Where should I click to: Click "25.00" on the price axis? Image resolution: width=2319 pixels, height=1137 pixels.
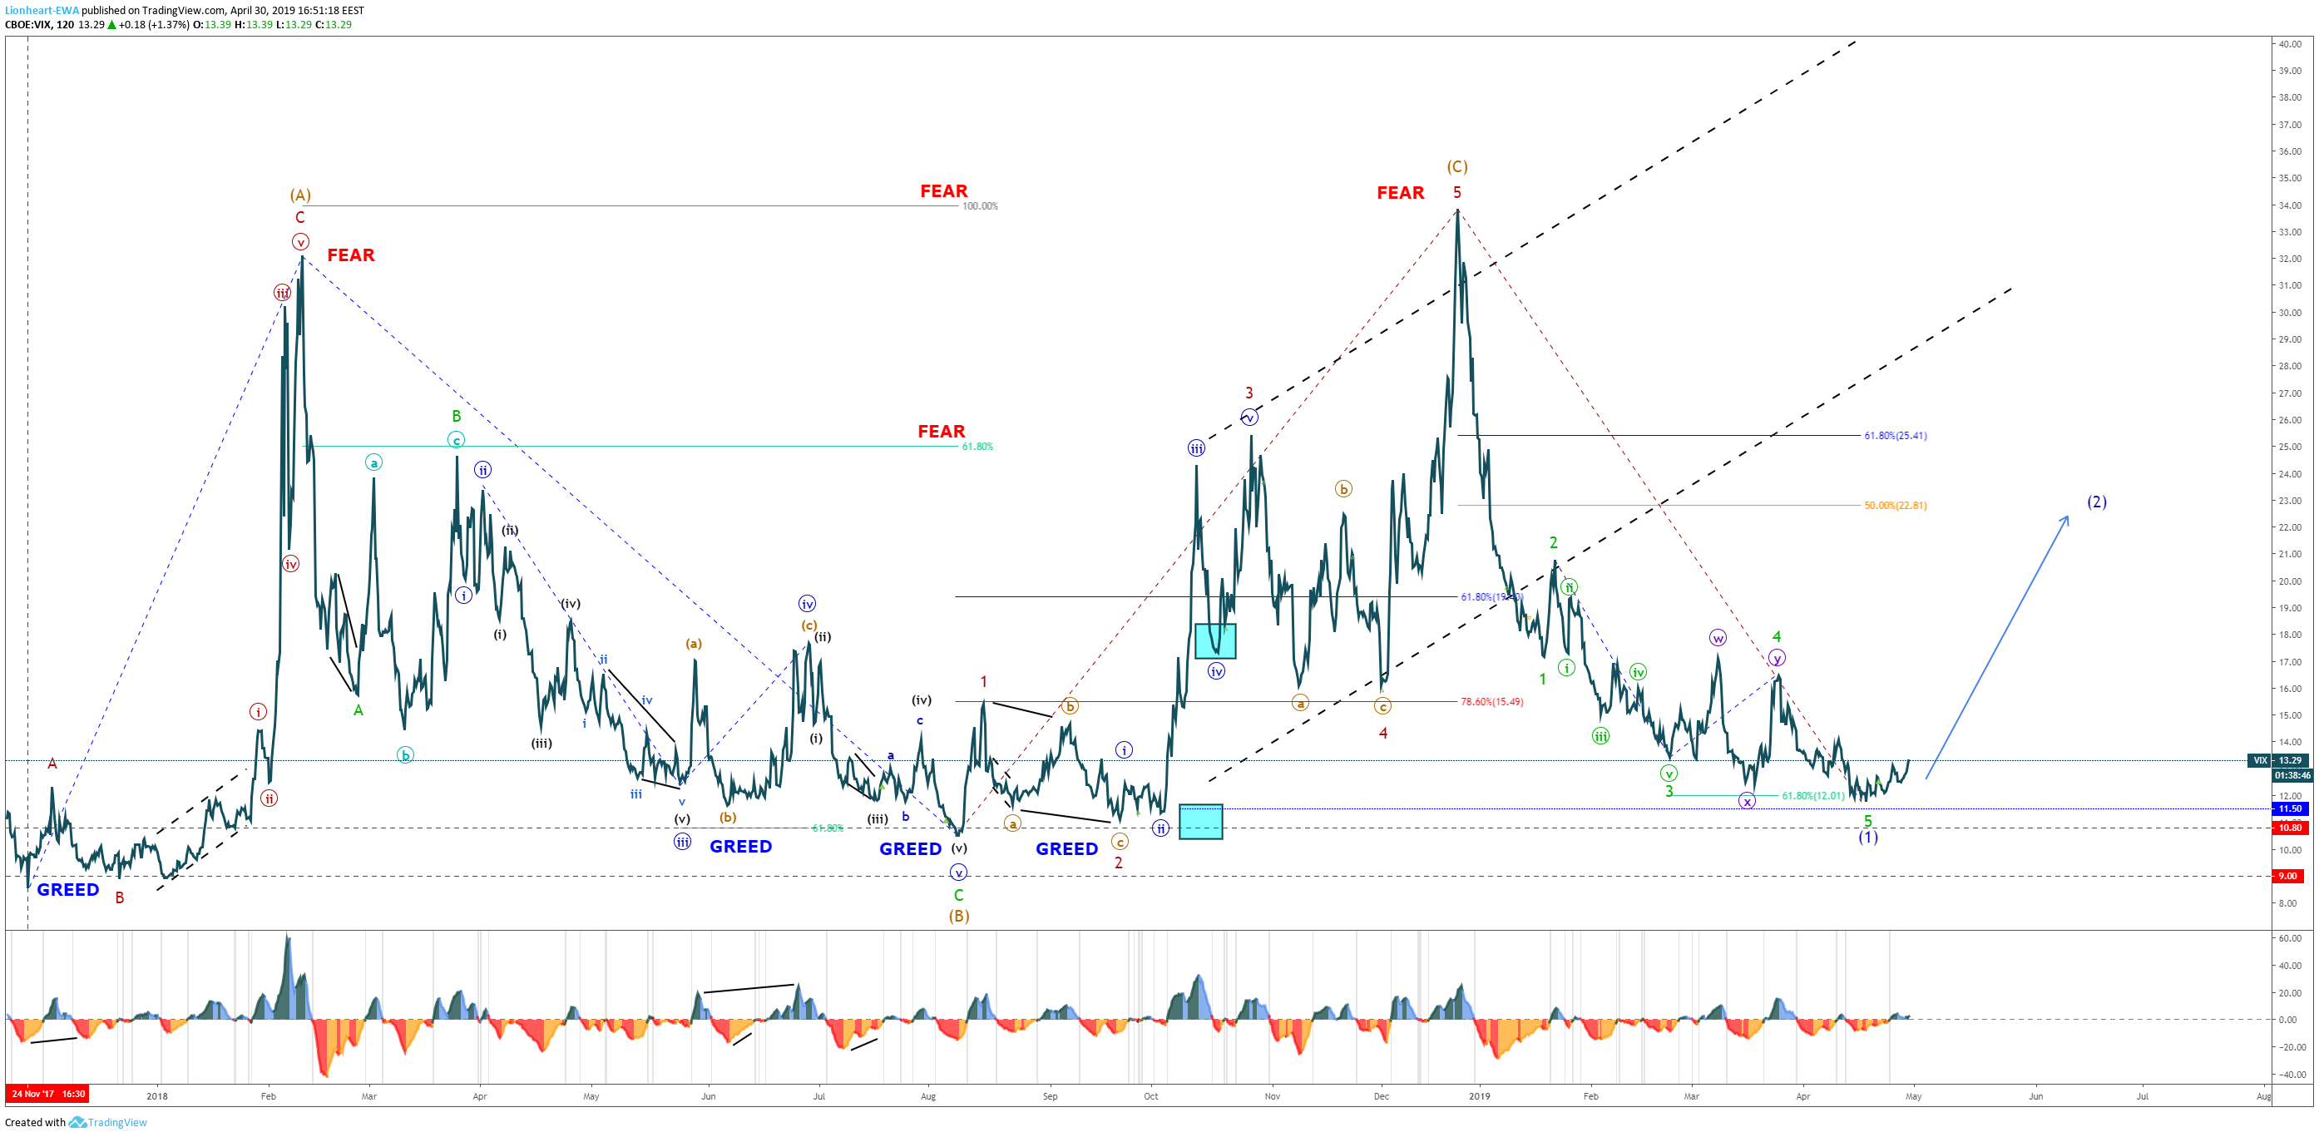tap(2290, 447)
